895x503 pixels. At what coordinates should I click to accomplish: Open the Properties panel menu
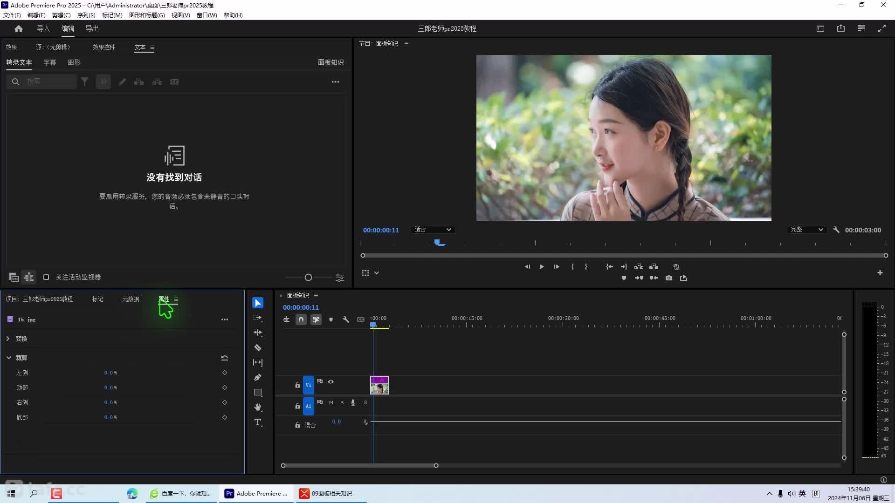[176, 299]
